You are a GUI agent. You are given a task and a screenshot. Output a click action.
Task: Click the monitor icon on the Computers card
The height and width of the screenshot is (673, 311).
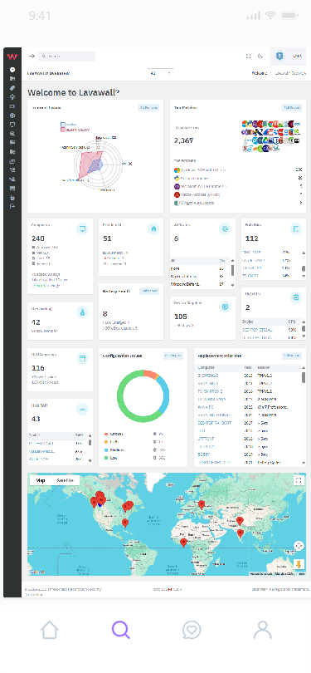point(82,229)
